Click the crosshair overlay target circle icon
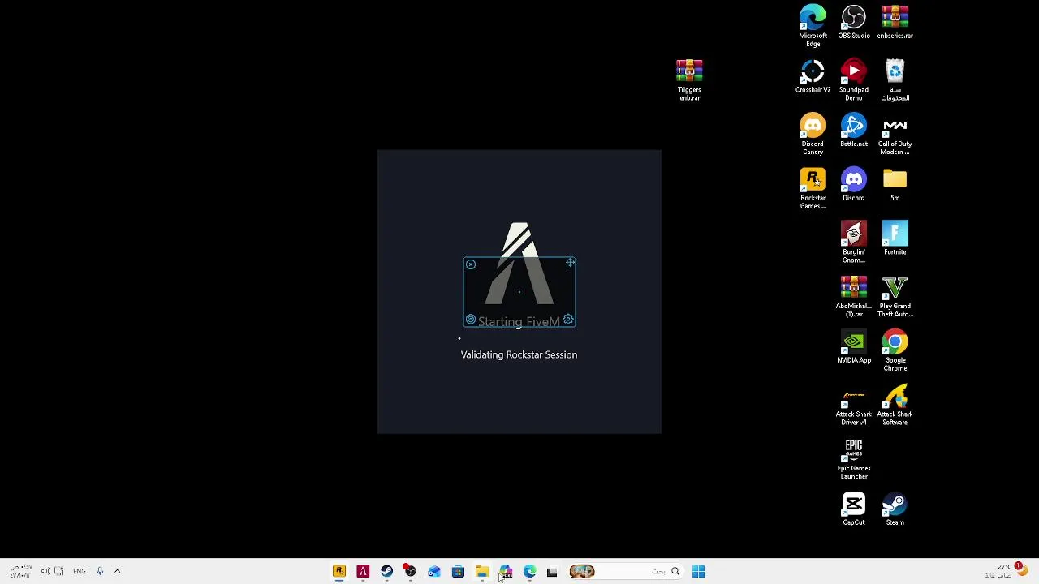The image size is (1039, 584). (471, 320)
